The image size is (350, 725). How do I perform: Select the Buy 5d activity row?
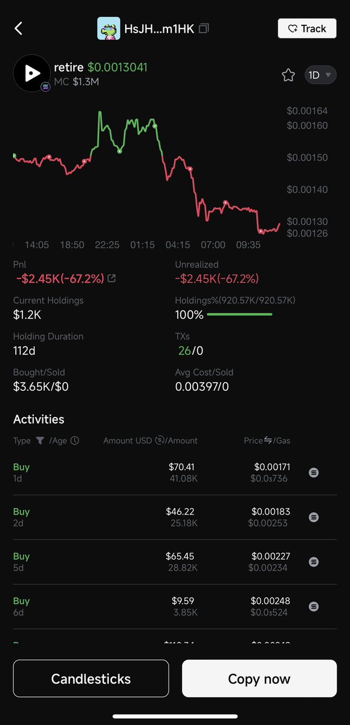point(175,562)
